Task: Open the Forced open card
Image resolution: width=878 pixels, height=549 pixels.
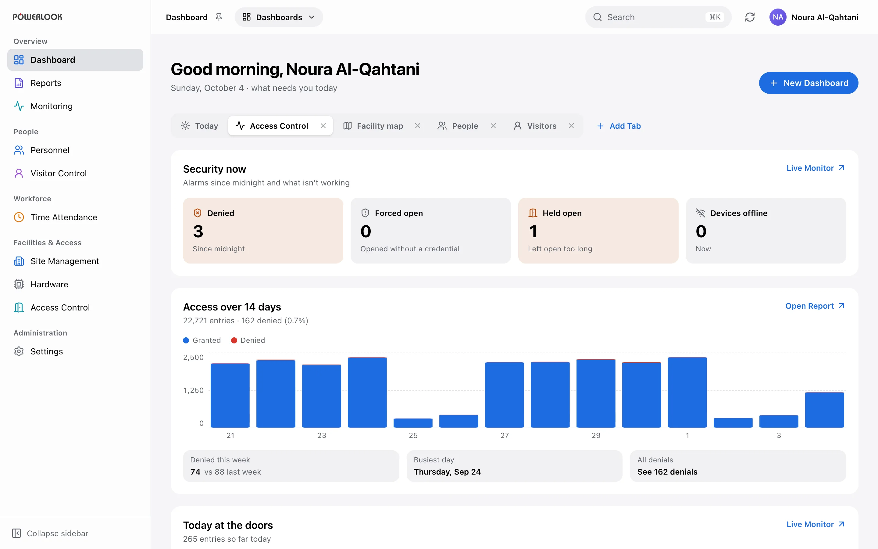Action: point(431,231)
